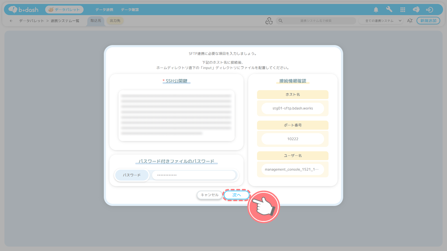Open the notifications bell
This screenshot has height=251, width=447.
pyautogui.click(x=376, y=10)
